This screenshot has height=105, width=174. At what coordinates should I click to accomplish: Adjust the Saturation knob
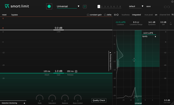coord(52,98)
